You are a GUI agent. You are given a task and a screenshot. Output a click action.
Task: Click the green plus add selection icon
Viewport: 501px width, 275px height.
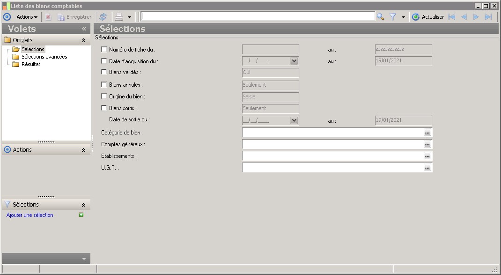(x=81, y=215)
